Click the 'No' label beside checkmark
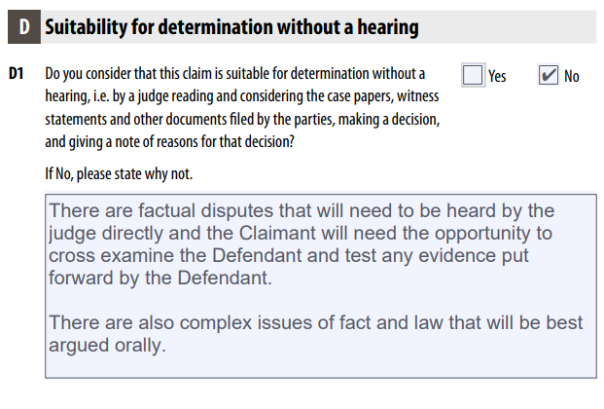The image size is (604, 409). tap(572, 76)
